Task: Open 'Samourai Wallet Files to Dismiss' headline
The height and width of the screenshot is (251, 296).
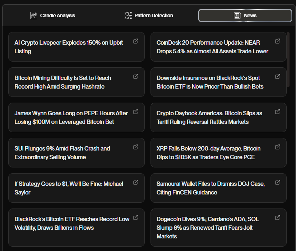Action: 211,188
